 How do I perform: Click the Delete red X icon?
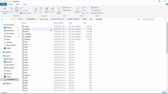point(47,9)
